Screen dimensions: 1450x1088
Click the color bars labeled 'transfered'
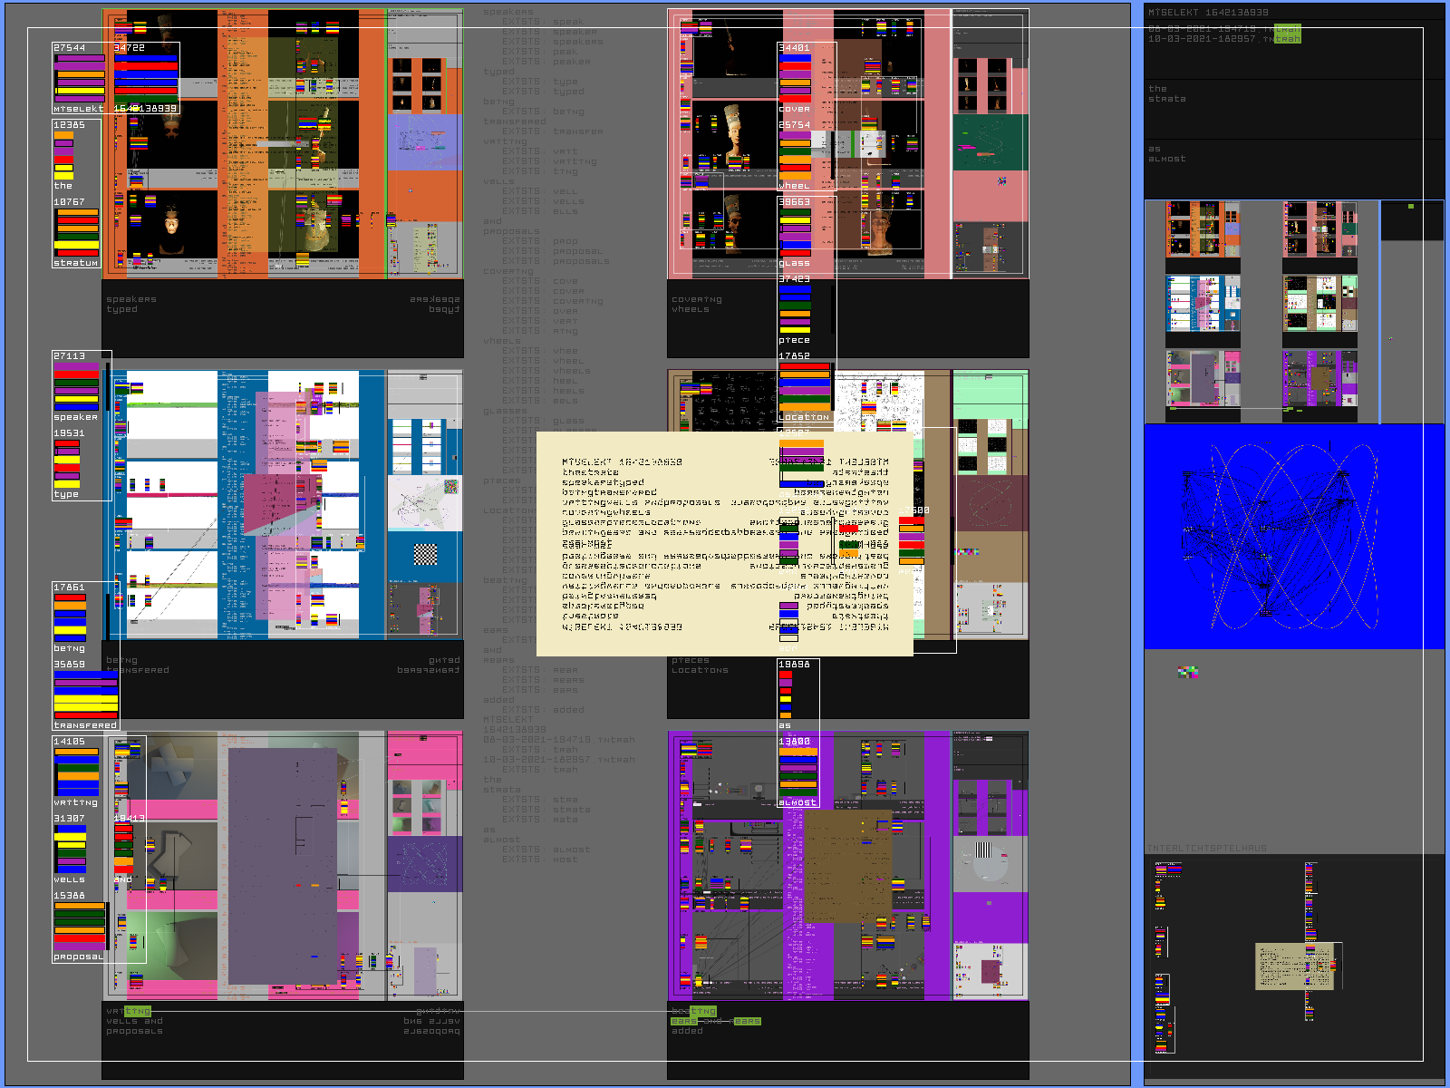point(85,695)
